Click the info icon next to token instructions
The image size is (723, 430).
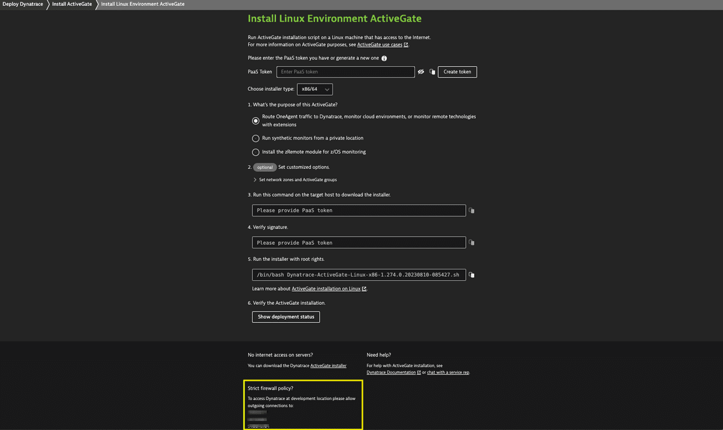click(384, 58)
